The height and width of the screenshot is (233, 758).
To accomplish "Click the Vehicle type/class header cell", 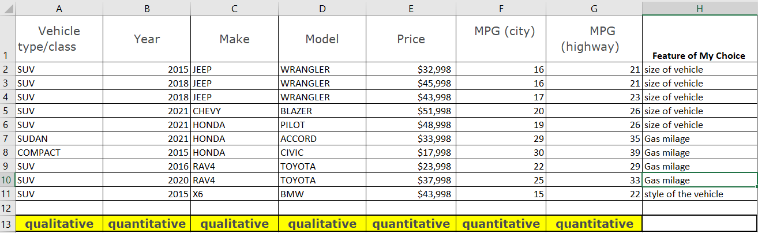I will [59, 39].
